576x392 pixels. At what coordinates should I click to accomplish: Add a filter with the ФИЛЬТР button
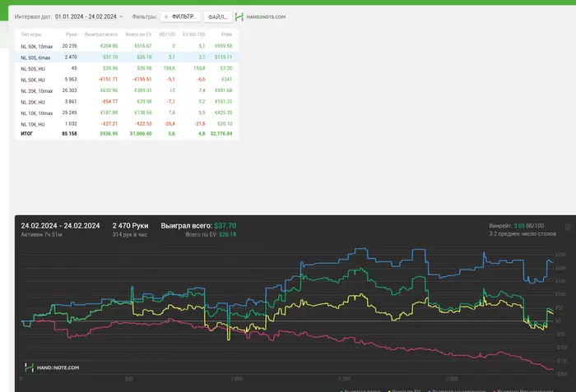coord(180,17)
